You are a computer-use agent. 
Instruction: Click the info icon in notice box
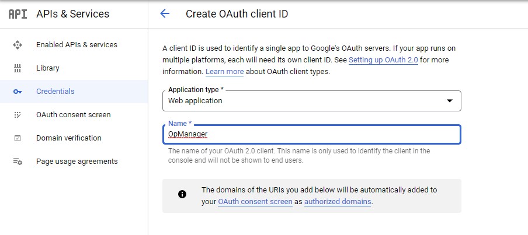pyautogui.click(x=182, y=195)
